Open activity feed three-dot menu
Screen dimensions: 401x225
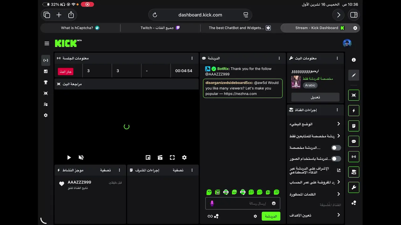point(119,170)
